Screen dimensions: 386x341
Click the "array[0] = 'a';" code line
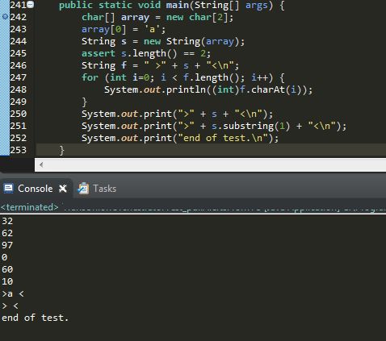(x=124, y=29)
